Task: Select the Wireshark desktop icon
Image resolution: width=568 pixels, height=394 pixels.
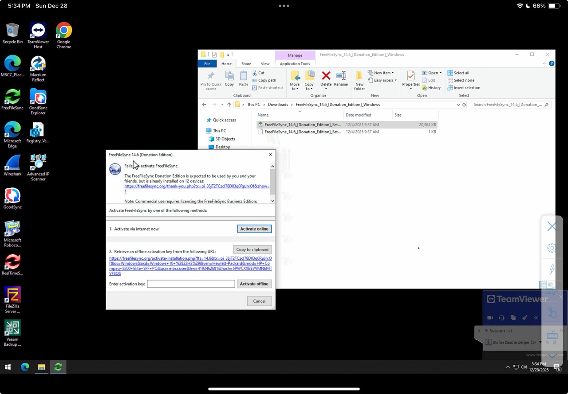Action: click(12, 165)
